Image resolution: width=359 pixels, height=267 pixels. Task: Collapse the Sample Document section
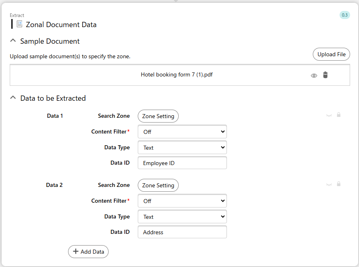(13, 41)
